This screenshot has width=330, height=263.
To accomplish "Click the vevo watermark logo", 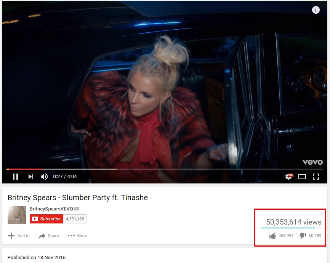I will 312,162.
